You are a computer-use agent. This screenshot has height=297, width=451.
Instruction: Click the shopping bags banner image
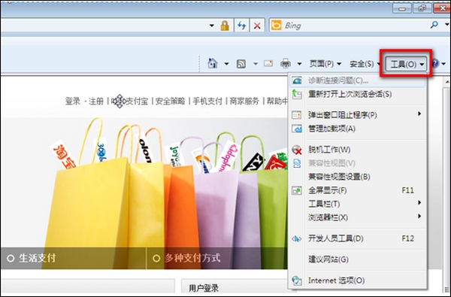[144, 192]
